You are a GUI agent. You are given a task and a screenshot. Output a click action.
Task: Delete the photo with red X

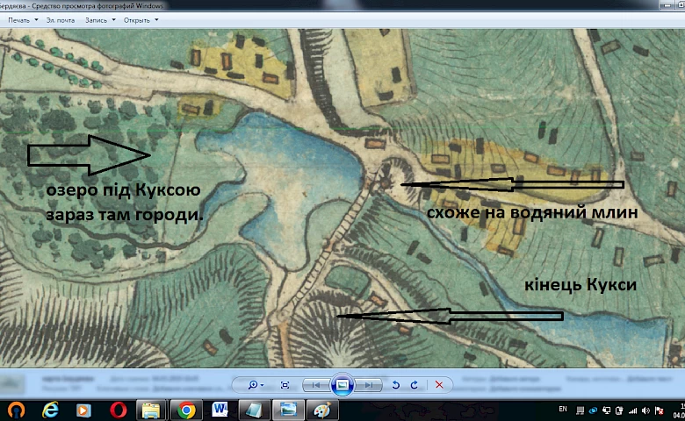coord(439,385)
